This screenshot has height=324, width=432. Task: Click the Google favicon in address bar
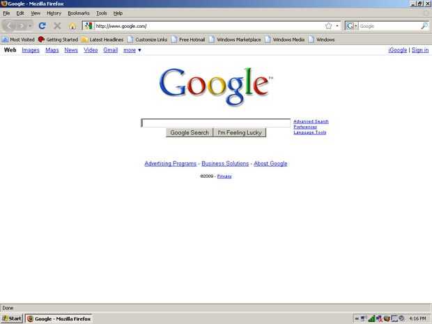coord(88,26)
